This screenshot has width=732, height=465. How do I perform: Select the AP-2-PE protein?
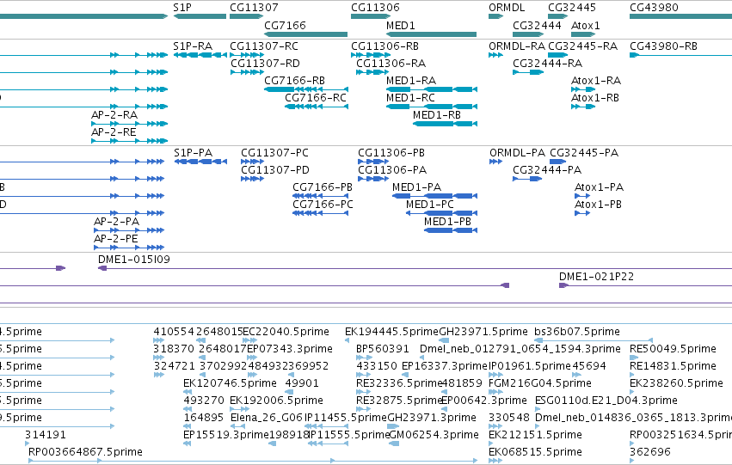[129, 248]
